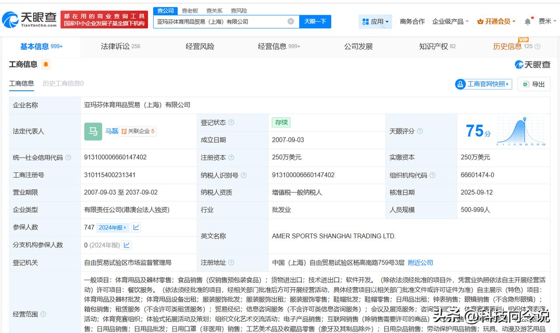The image size is (560, 333).
Task: Click the help icon beside 天眼评分
Action: coord(420,131)
